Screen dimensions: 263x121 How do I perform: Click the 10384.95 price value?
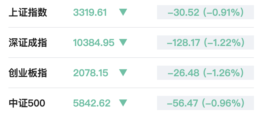[94, 42]
